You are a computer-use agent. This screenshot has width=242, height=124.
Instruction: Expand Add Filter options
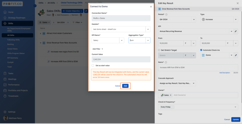98,49
